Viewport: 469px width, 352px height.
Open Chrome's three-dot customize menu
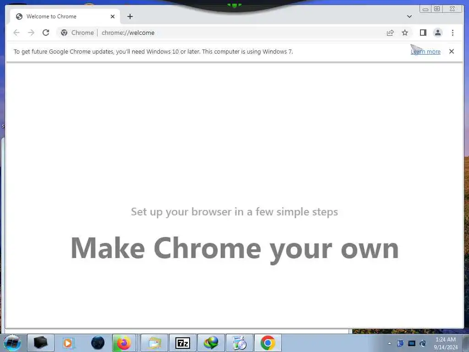(453, 33)
